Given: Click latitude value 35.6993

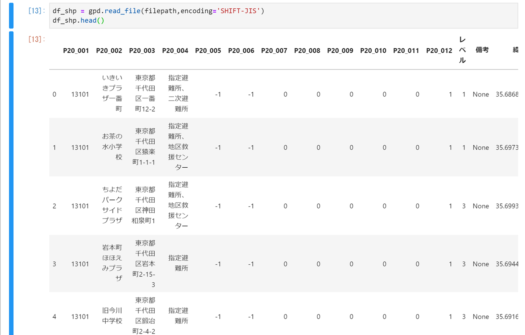Looking at the screenshot, I should tap(507, 206).
